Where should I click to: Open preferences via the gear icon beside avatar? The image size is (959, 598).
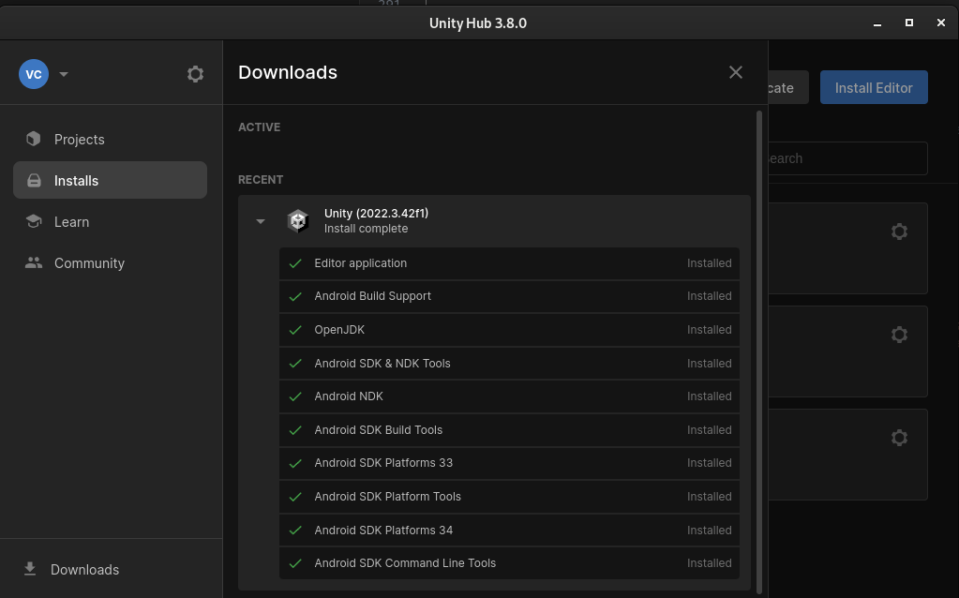195,74
